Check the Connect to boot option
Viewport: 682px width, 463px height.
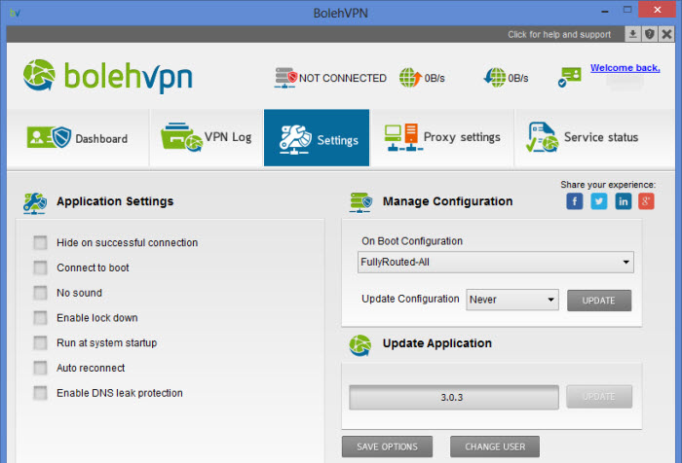coord(41,267)
